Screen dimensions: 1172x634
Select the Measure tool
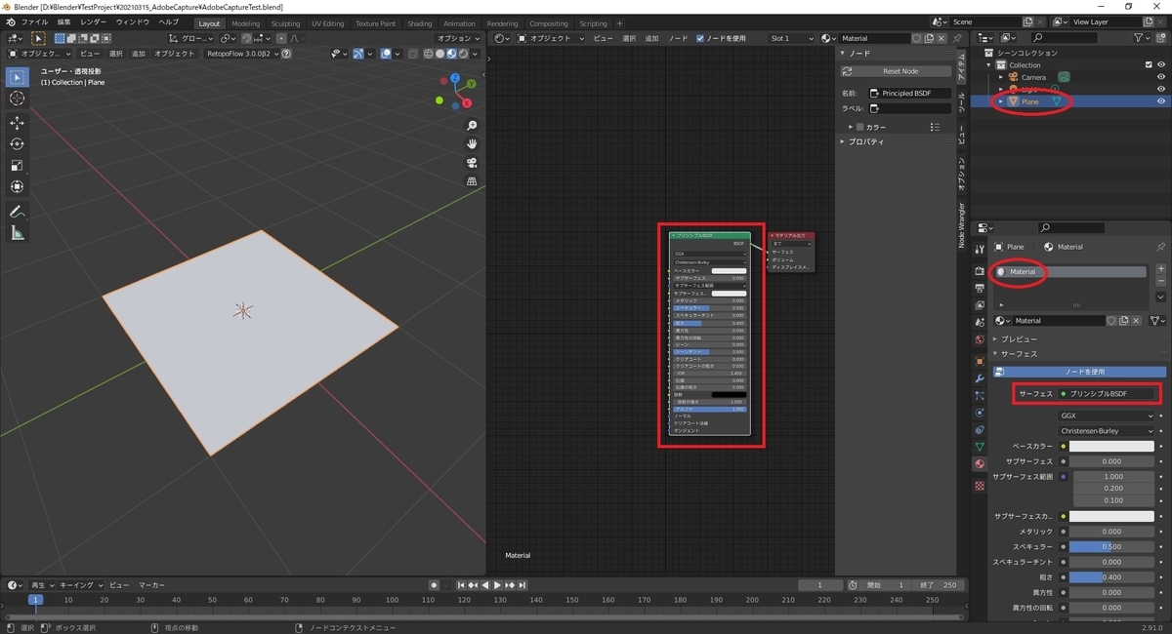pos(17,233)
